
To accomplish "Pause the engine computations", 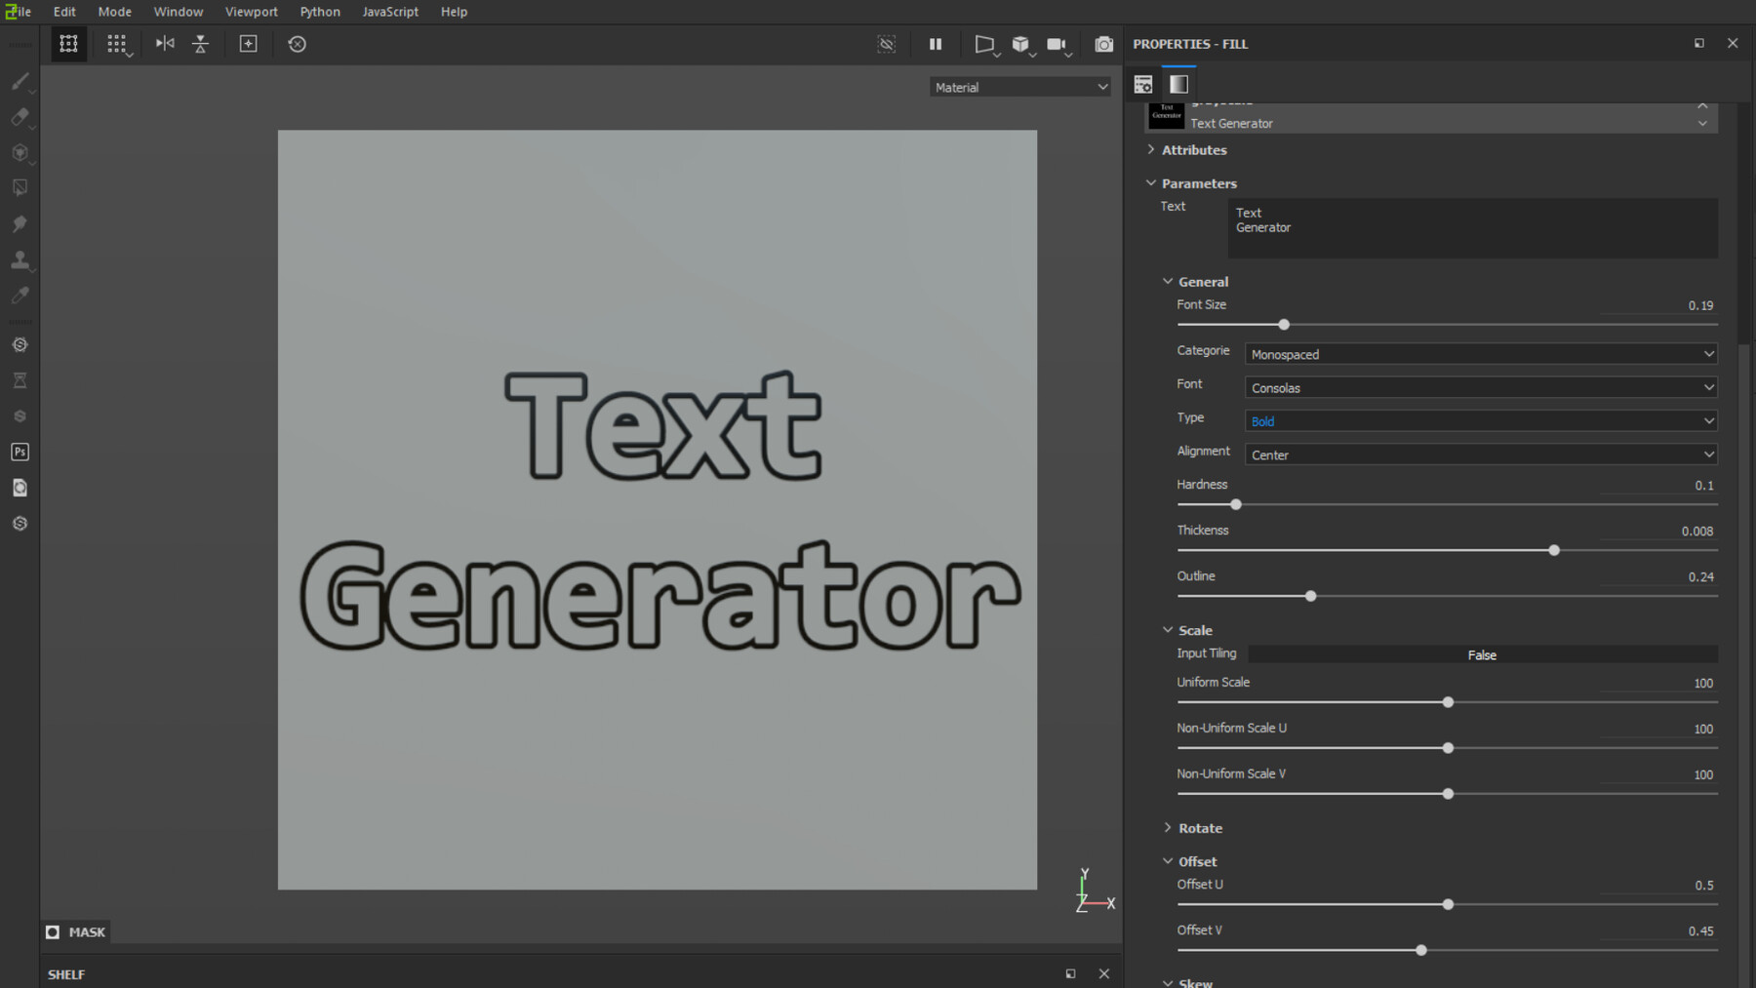I will (x=936, y=44).
